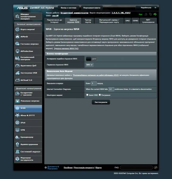Open the LAN (Локальна мережа) icon

(x=17, y=101)
